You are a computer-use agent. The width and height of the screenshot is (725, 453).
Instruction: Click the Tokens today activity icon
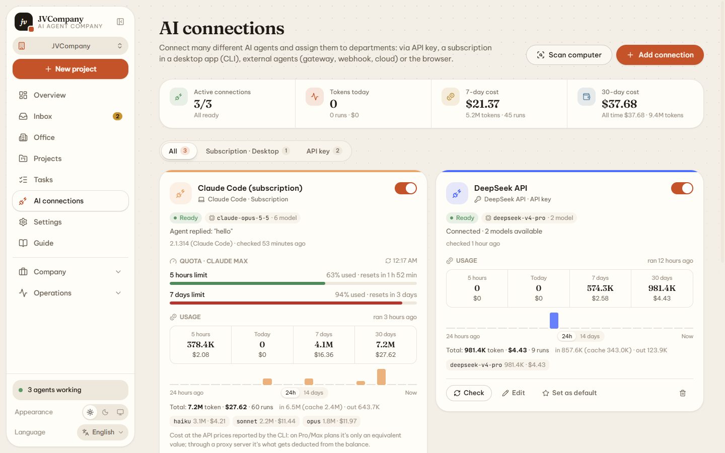coord(315,97)
